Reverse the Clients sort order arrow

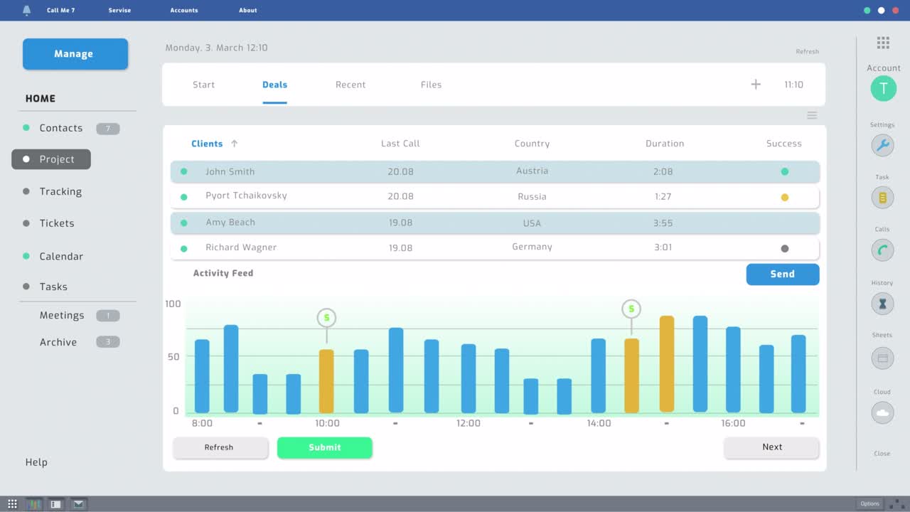(234, 143)
